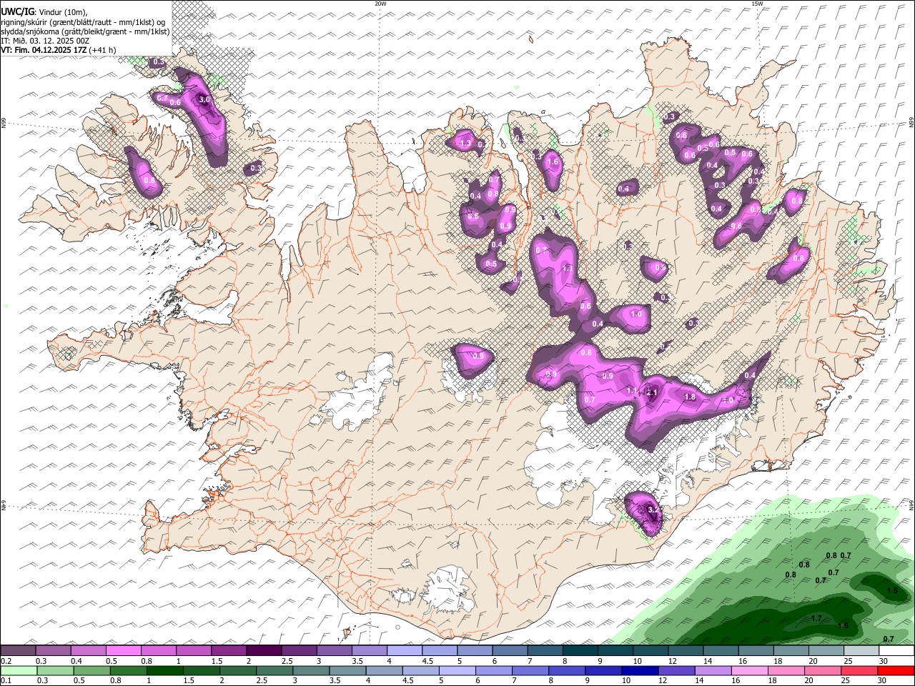
Task: Select the lavender 14 swatch in lower legend row
Action: pos(713,670)
